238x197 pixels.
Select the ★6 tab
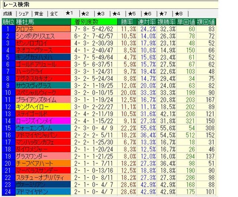coord(148,14)
